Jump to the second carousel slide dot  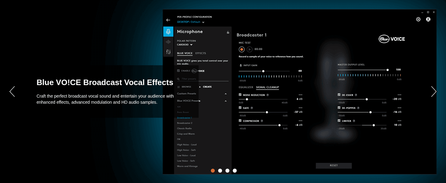(220, 171)
